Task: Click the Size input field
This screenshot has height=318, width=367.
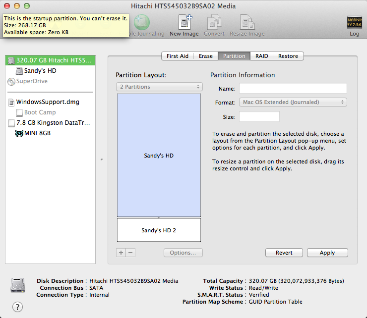Action: click(x=259, y=116)
